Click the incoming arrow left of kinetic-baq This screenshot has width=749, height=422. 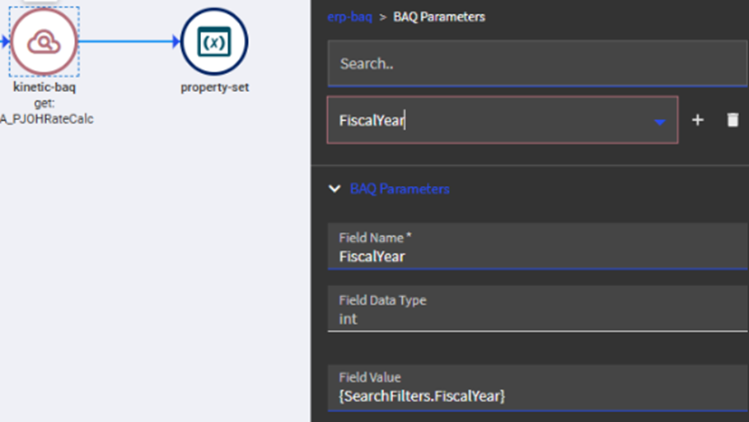pos(4,40)
